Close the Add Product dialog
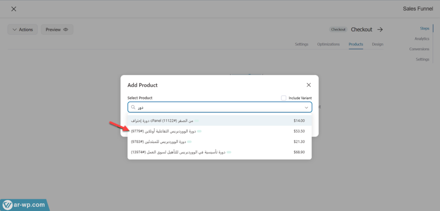 (309, 85)
